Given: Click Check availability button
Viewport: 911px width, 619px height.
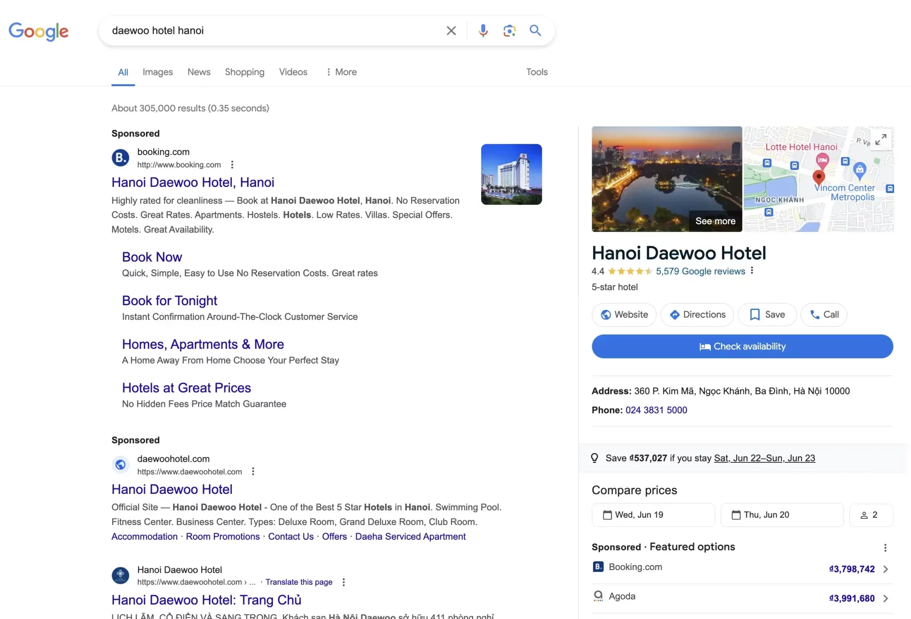Looking at the screenshot, I should tap(742, 346).
